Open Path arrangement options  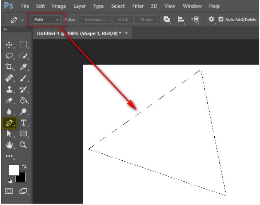point(195,19)
